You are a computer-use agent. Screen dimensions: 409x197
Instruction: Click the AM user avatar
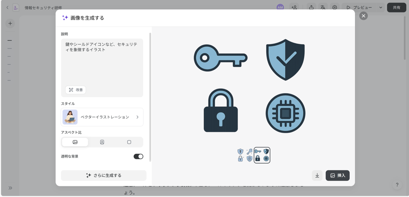coord(280,7)
